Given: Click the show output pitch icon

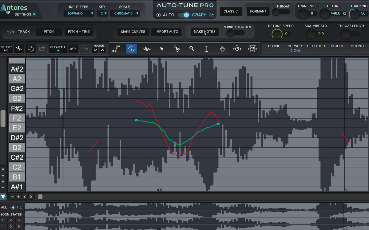Looking at the screenshot, I should point(252,49).
